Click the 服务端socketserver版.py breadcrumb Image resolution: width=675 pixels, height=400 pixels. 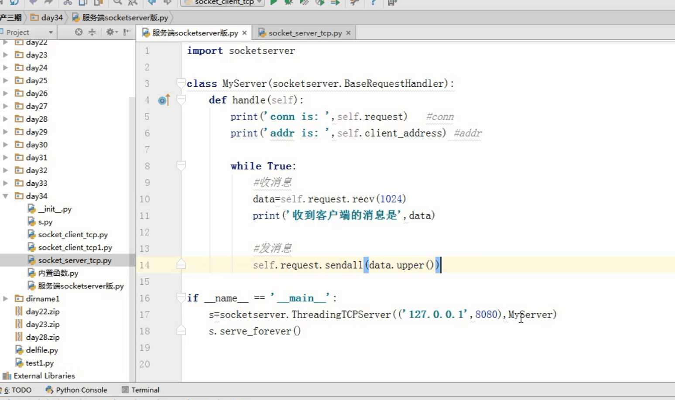(120, 17)
